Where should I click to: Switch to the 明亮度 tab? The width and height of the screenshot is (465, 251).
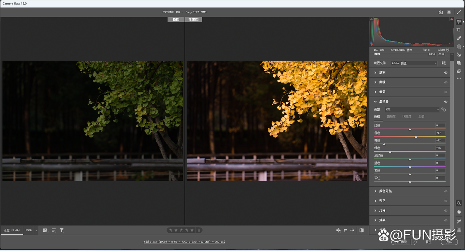[407, 117]
